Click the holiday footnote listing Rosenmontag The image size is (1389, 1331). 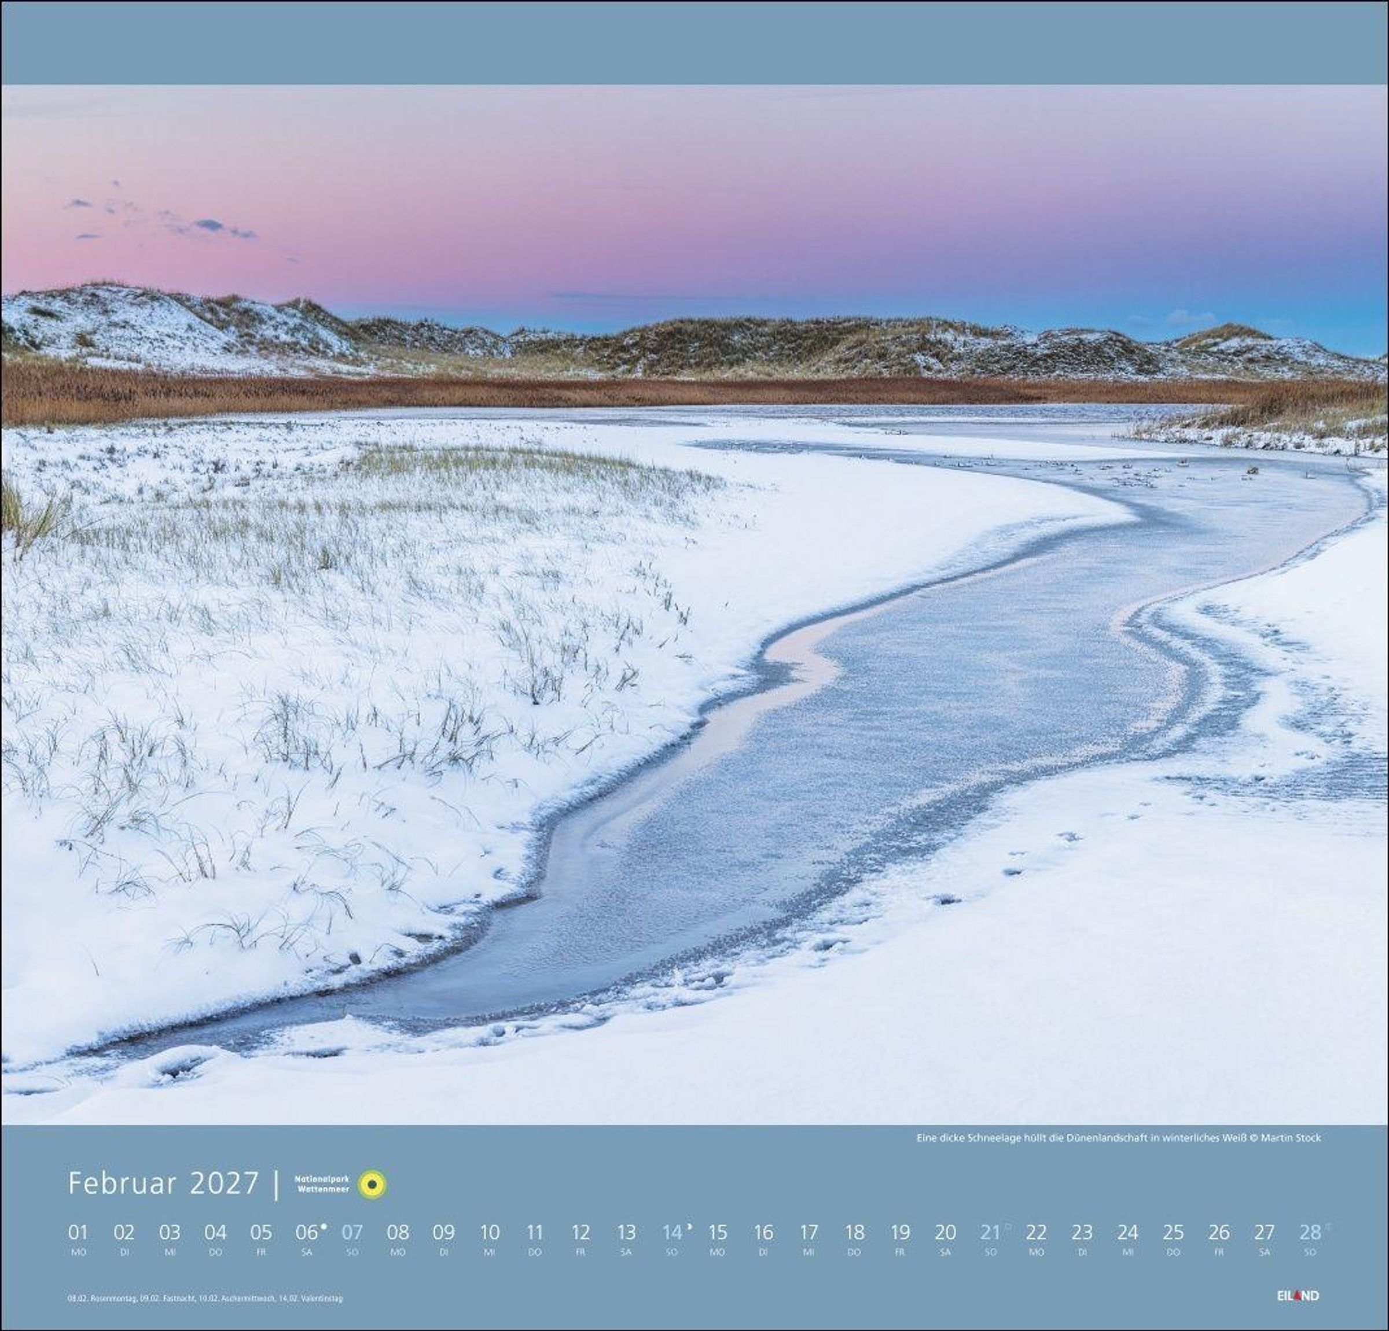[205, 1299]
